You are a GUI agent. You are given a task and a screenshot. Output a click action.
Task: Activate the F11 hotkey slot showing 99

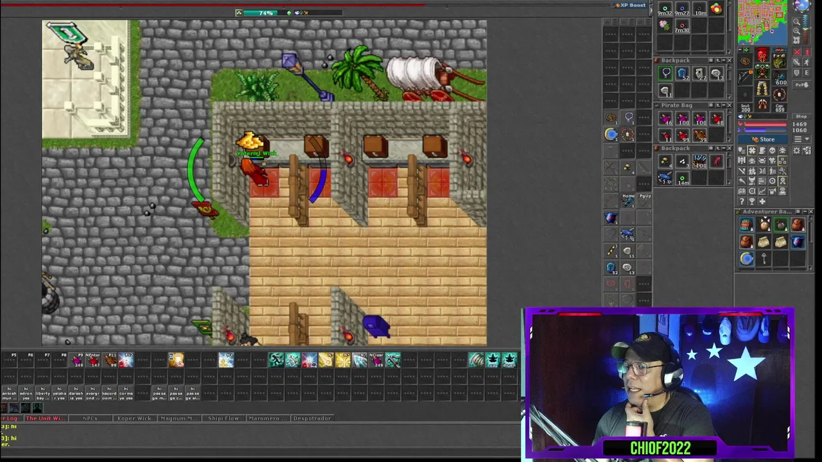pyautogui.click(x=110, y=360)
